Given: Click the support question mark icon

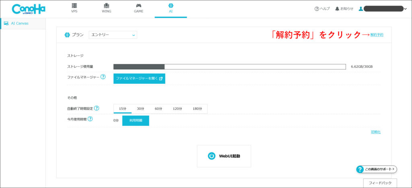Looking at the screenshot, I should point(360,170).
